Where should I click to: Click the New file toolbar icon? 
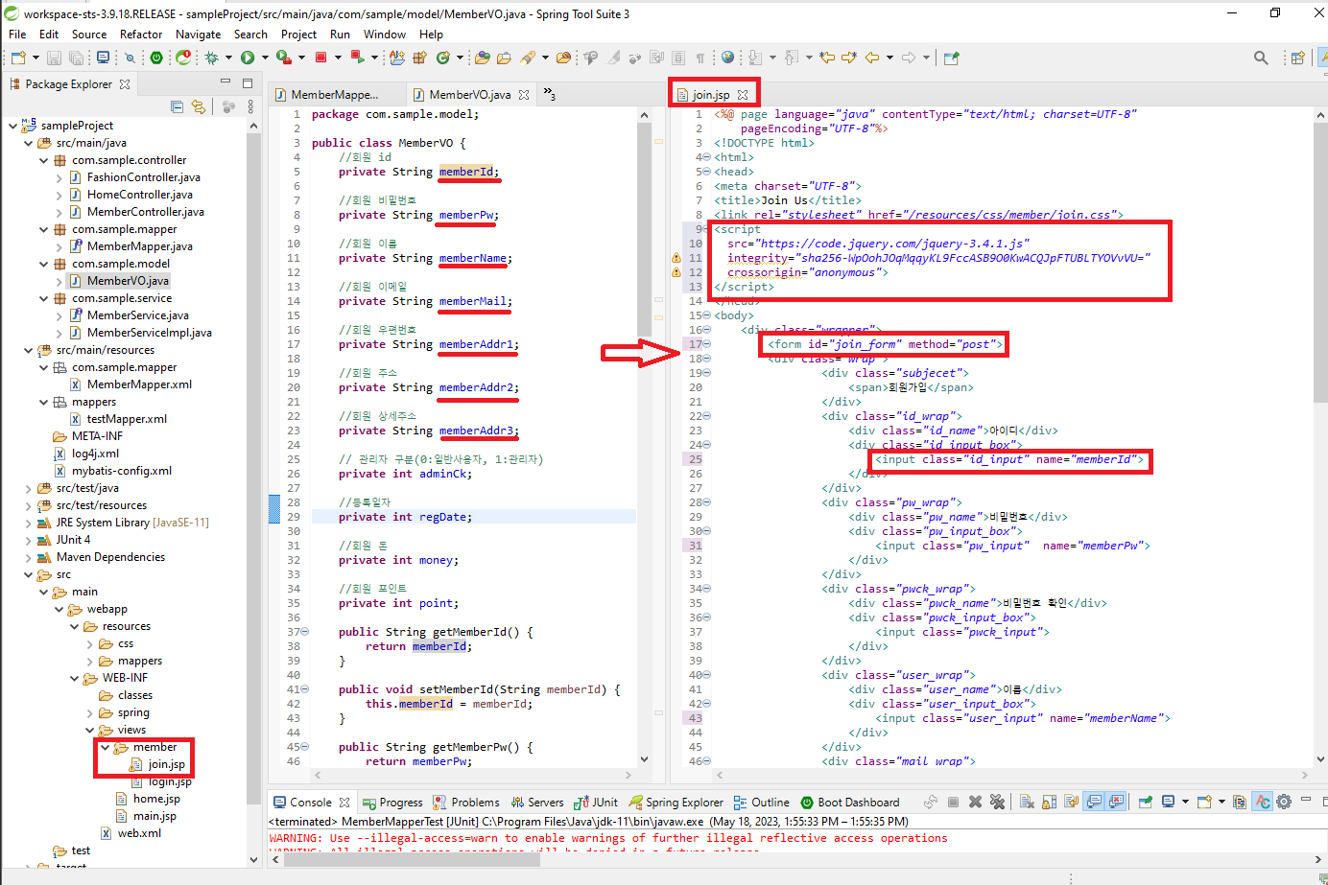18,58
